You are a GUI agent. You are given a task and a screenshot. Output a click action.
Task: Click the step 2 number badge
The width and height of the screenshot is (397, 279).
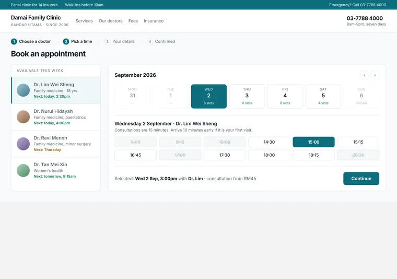[66, 41]
